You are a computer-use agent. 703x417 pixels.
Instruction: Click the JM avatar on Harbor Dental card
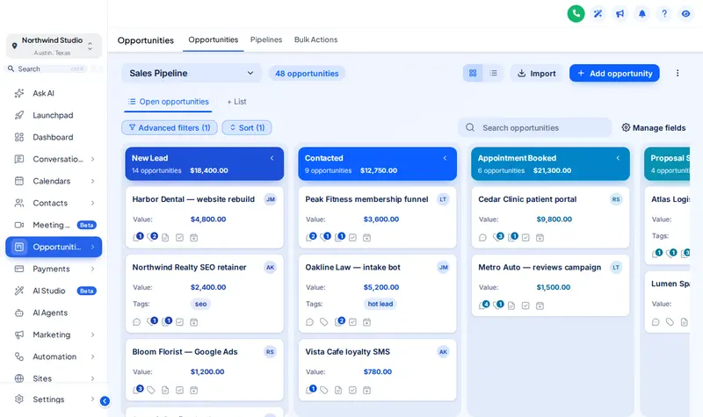click(270, 199)
